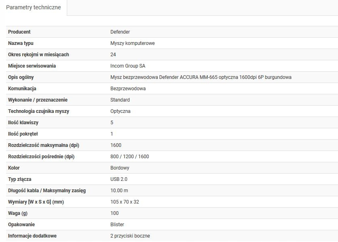Select the warranty value 24
Image resolution: width=338 pixels, height=242 pixels.
113,55
